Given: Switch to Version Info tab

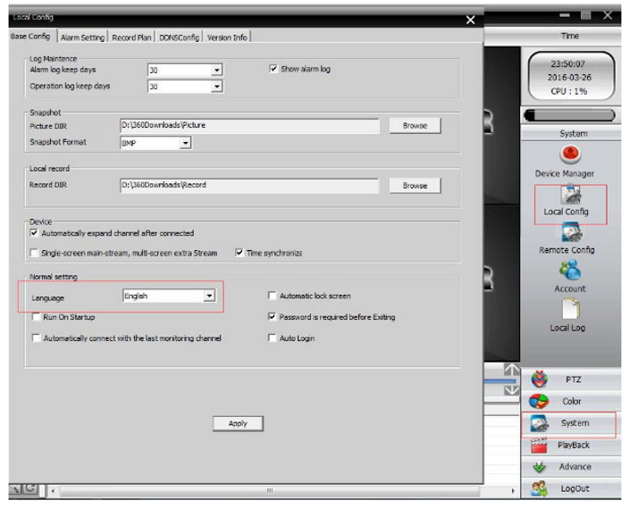Looking at the screenshot, I should (x=227, y=38).
